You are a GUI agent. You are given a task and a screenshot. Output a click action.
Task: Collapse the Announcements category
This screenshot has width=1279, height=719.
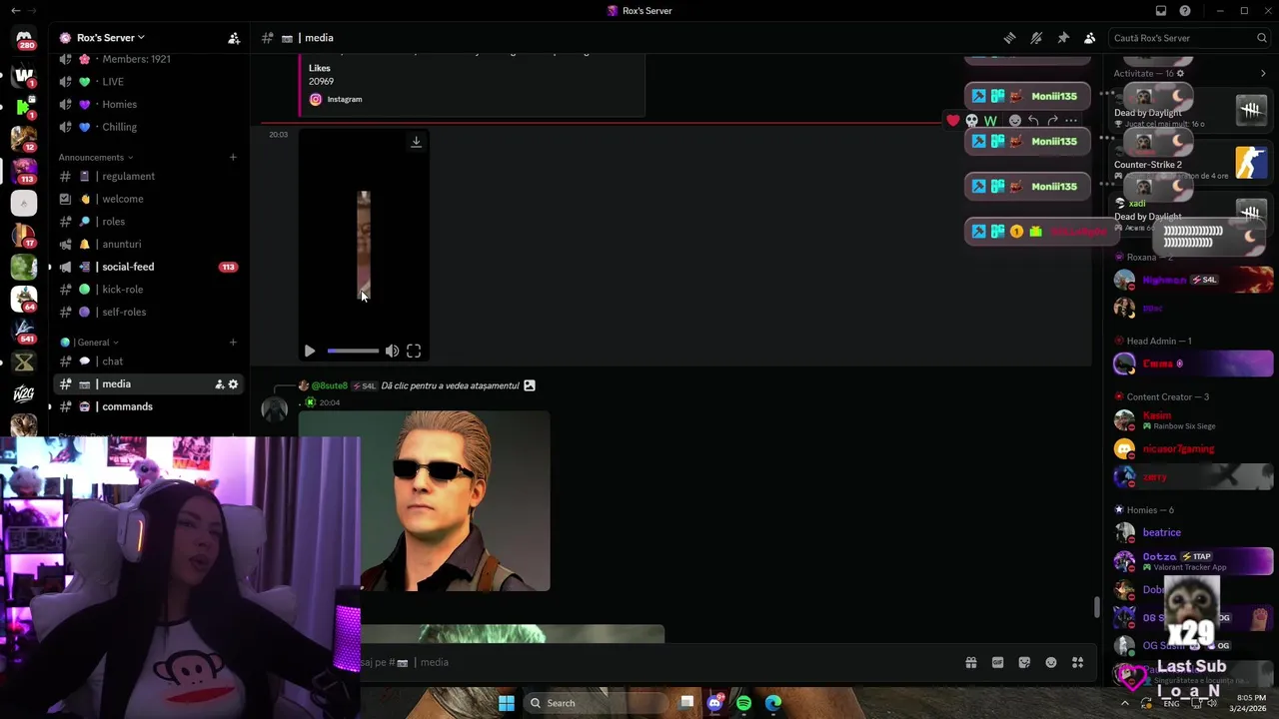point(96,157)
